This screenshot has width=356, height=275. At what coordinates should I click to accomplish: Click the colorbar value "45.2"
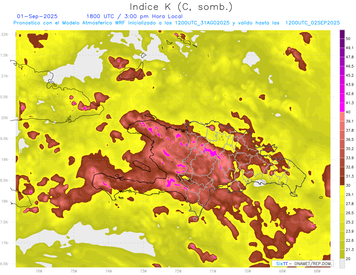(350, 75)
